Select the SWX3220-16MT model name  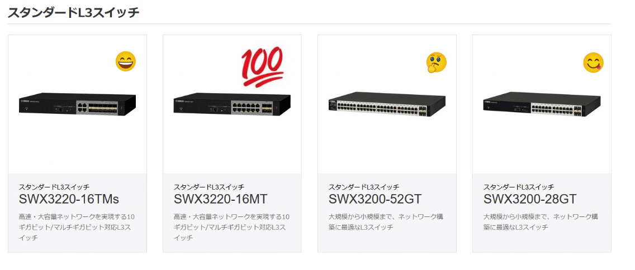point(221,199)
